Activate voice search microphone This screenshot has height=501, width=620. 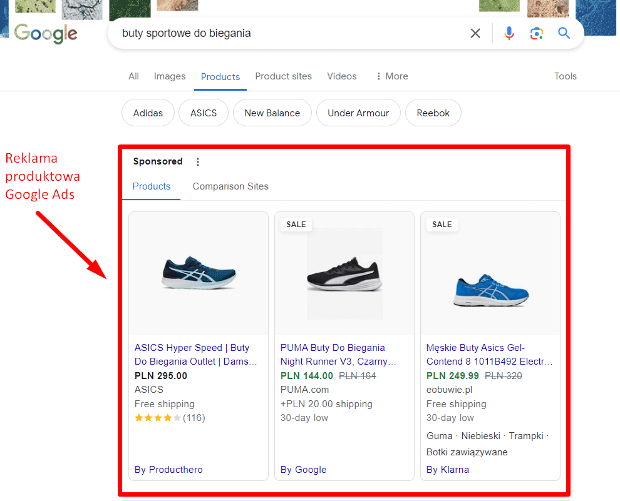coord(509,33)
